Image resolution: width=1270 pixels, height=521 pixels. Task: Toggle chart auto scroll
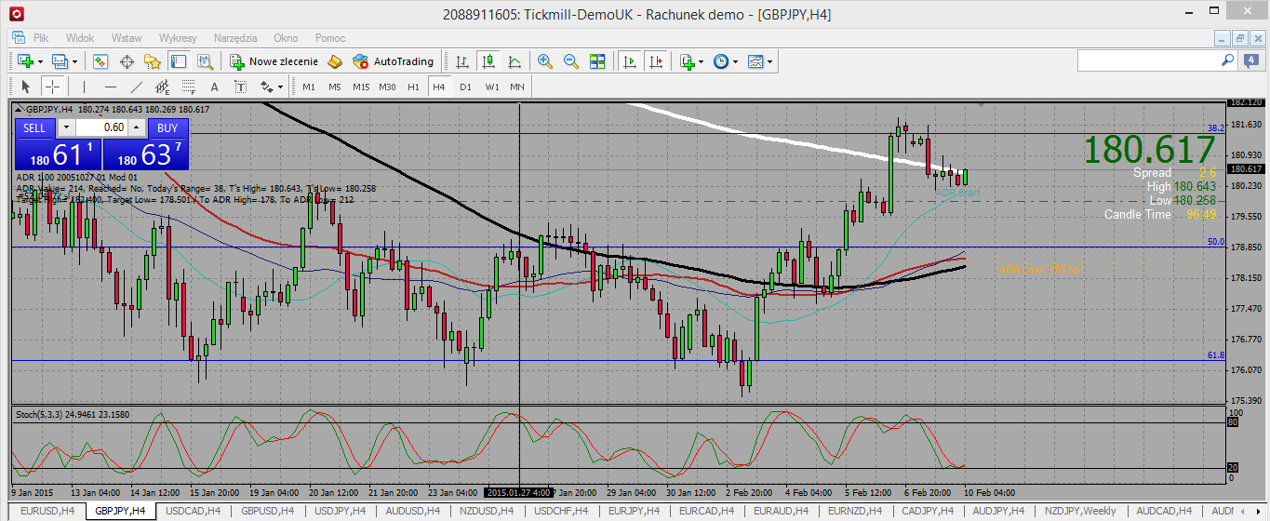click(x=630, y=61)
